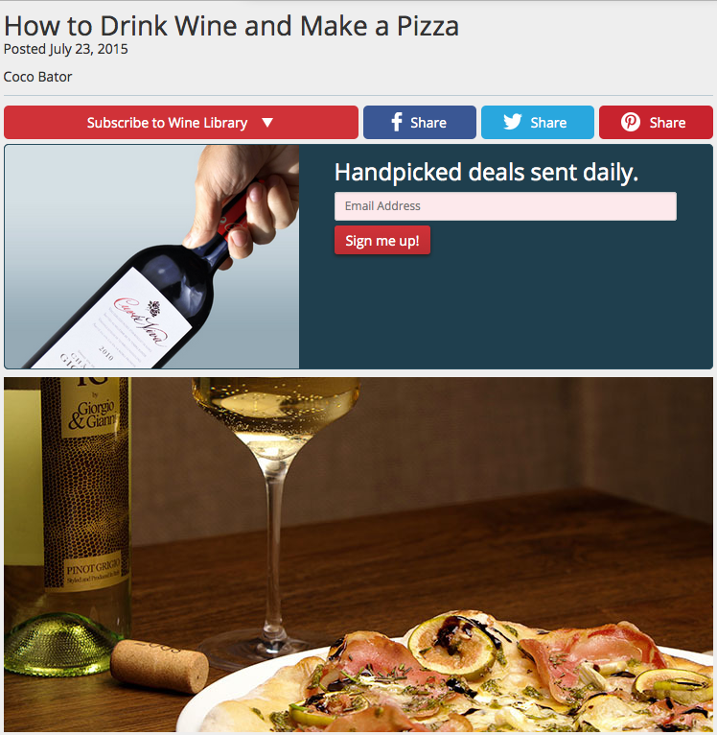The width and height of the screenshot is (717, 735).
Task: Select the article title heading
Action: (x=231, y=26)
